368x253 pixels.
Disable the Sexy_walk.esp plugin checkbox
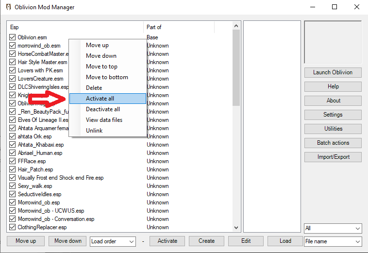click(13, 186)
